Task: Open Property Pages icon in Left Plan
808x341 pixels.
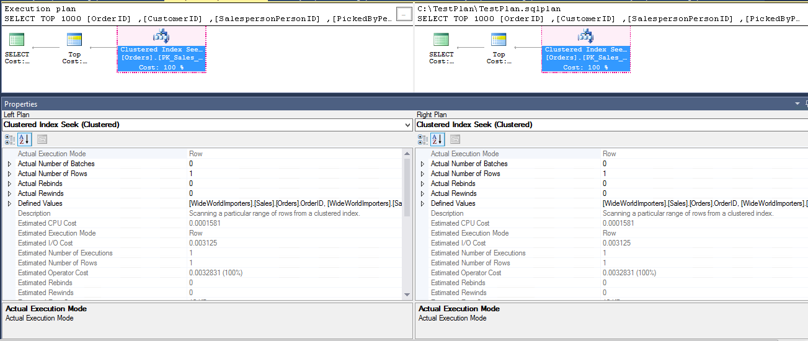Action: (x=42, y=139)
